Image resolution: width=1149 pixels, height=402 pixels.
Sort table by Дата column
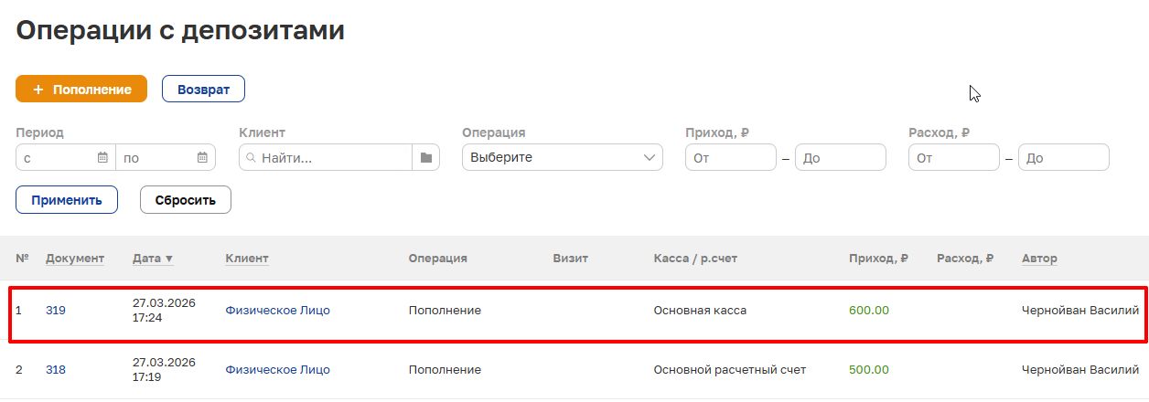pyautogui.click(x=153, y=259)
